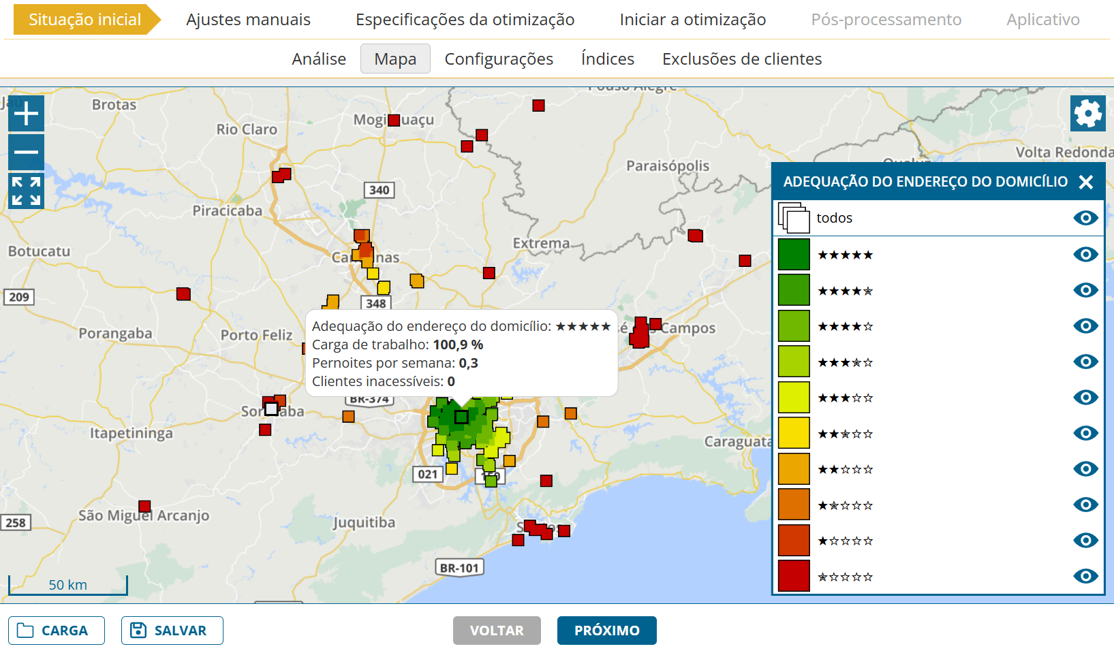
Task: Click the PRÓXIMO button
Action: pyautogui.click(x=606, y=631)
